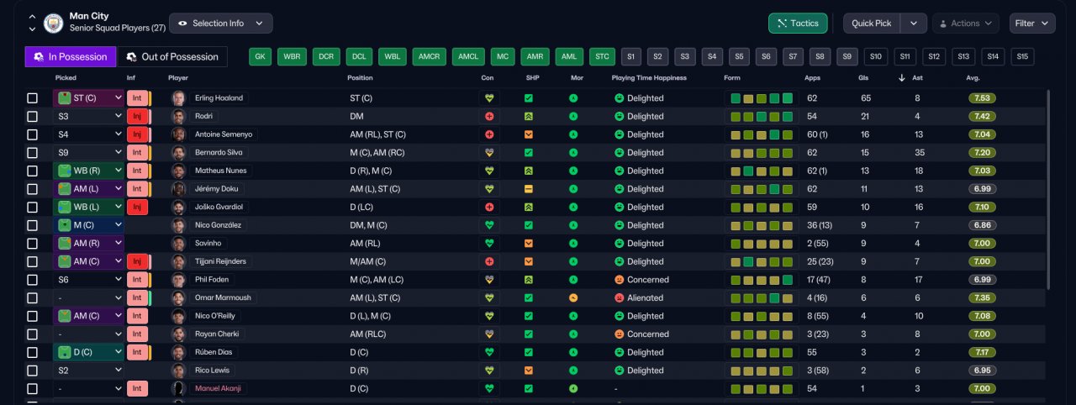The image size is (1076, 405).
Task: Click Jérémy Doku's orange sharpness icon
Action: click(529, 189)
